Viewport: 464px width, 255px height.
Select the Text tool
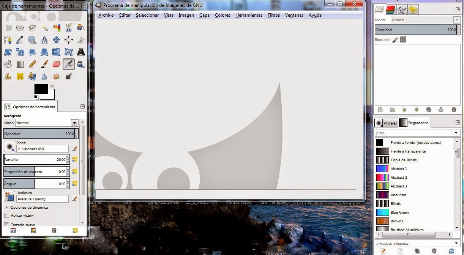81,52
